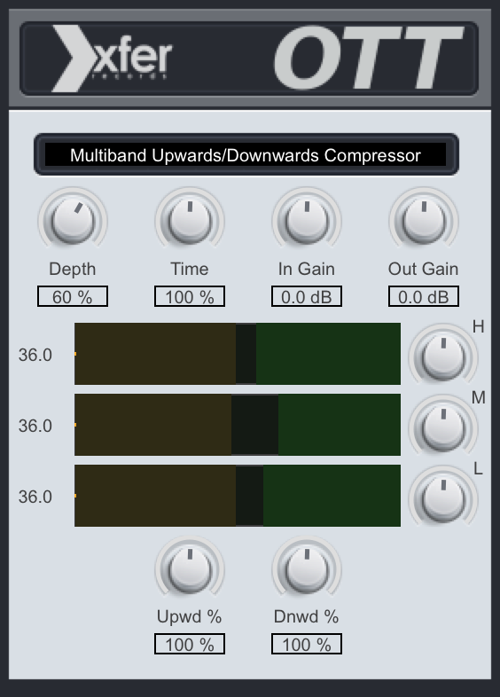Select the Out Gain 0.0 dB field

(424, 296)
